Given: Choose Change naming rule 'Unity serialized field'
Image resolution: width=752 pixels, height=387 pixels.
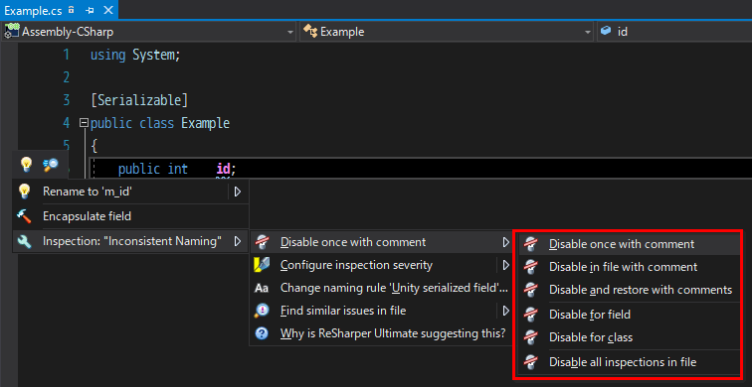Looking at the screenshot, I should coord(381,288).
